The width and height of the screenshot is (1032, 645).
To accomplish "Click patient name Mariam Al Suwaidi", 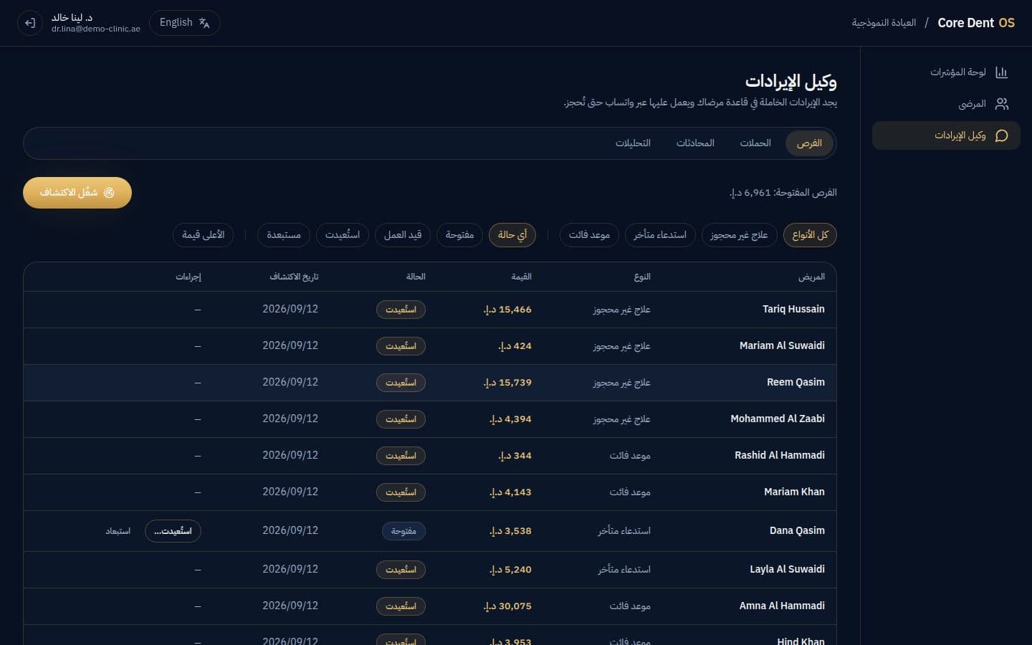I will (x=782, y=346).
